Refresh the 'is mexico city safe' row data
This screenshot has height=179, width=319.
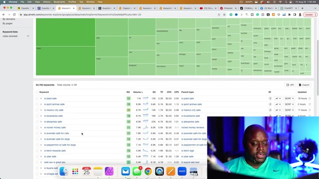(310, 110)
